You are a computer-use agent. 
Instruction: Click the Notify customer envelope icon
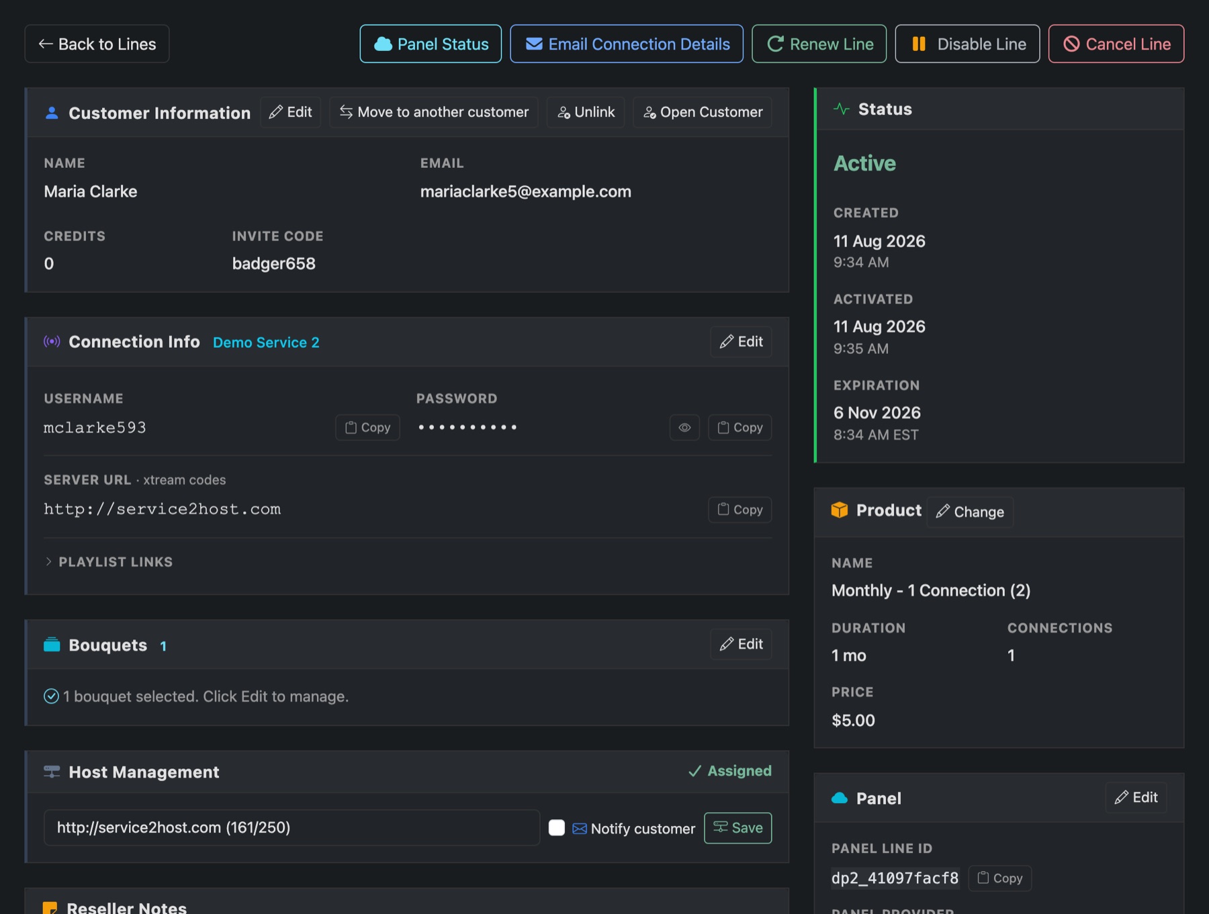[x=580, y=829]
